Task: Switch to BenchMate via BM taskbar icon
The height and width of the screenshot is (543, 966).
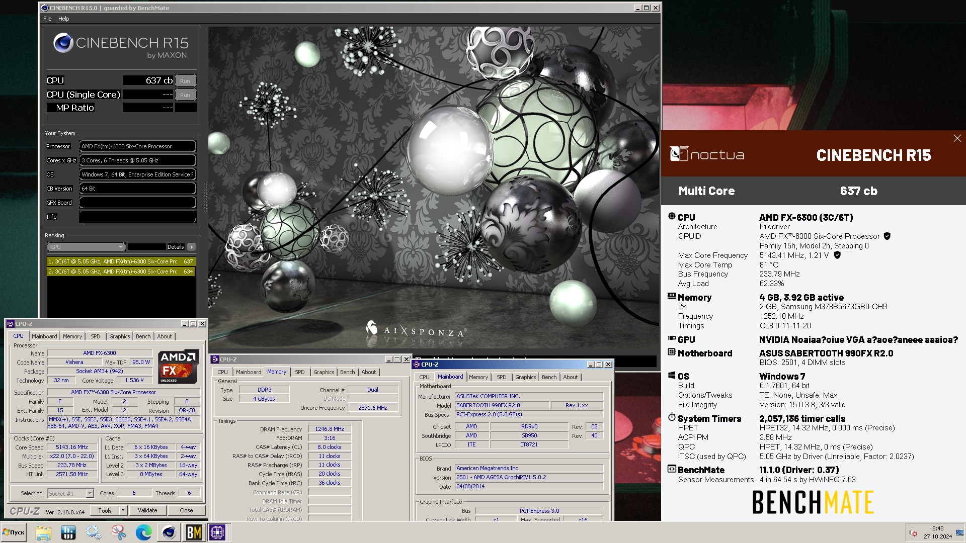Action: pyautogui.click(x=194, y=532)
